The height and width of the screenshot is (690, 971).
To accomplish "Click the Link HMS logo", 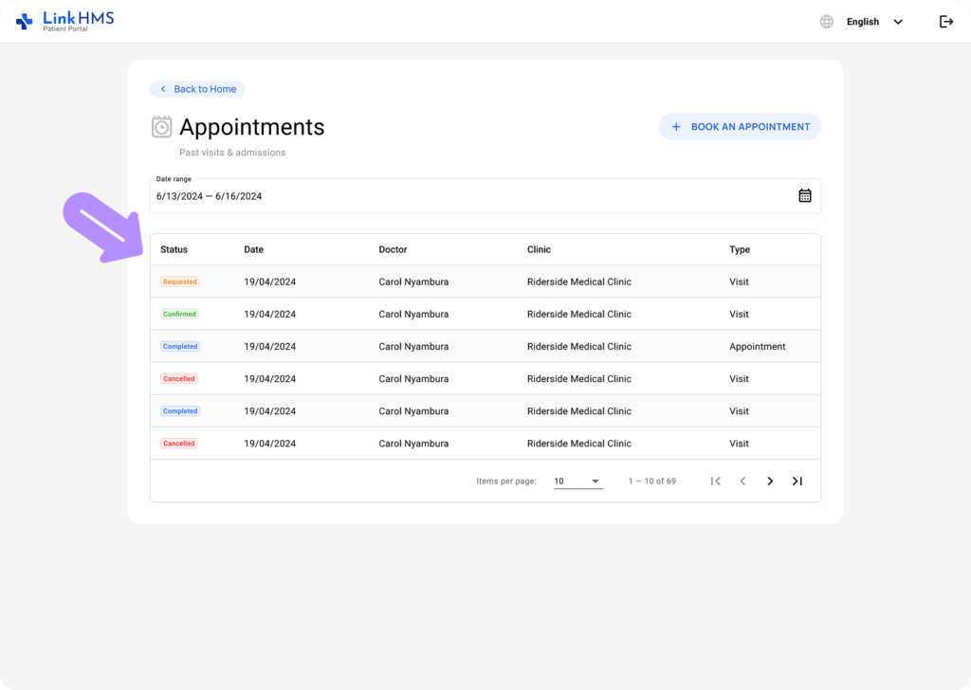I will [64, 21].
